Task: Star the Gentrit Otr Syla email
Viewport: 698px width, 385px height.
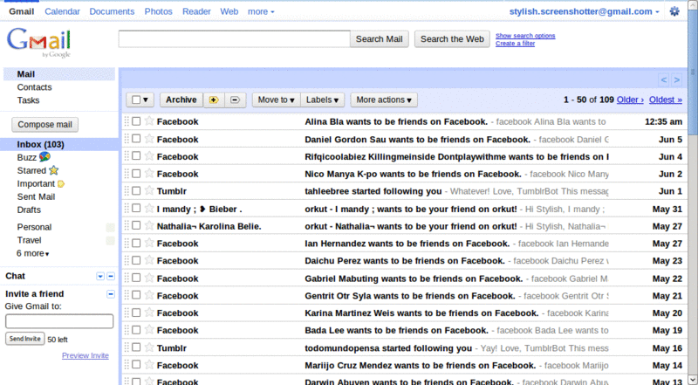Action: 149,295
